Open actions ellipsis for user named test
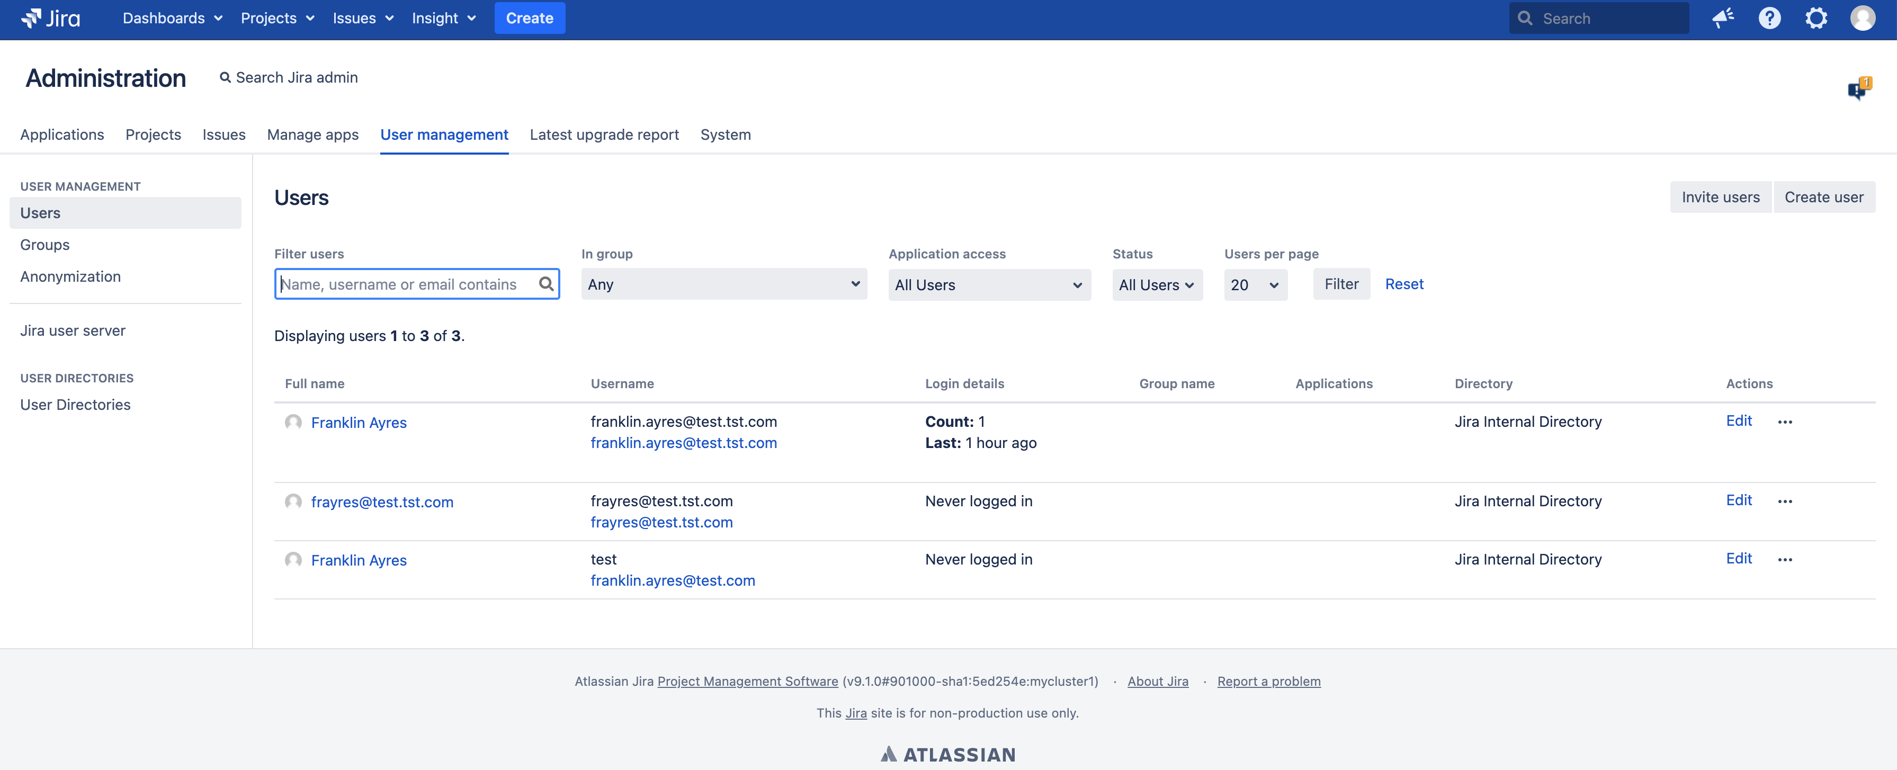The height and width of the screenshot is (770, 1897). (1784, 559)
